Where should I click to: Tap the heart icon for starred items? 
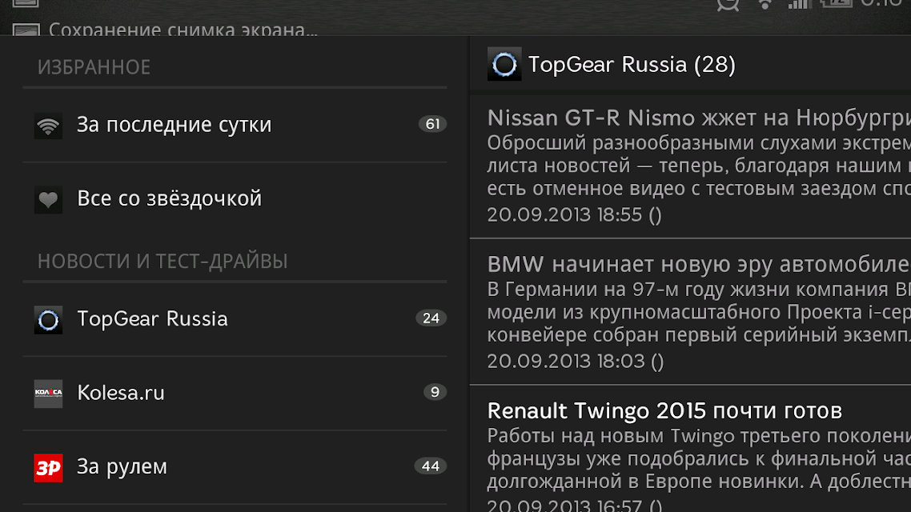(48, 200)
